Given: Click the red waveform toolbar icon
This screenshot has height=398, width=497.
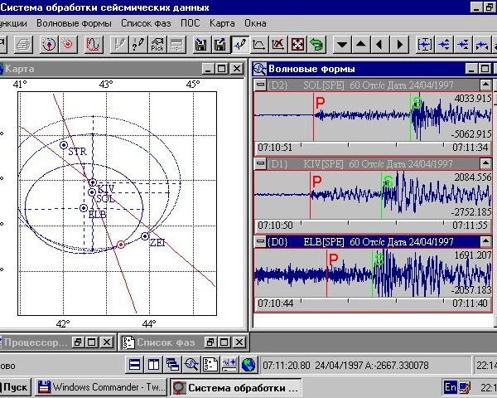Looking at the screenshot, I should pyautogui.click(x=93, y=44).
